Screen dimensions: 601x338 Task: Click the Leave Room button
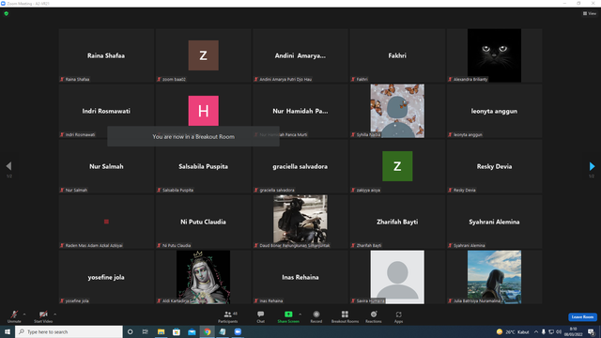(582, 317)
